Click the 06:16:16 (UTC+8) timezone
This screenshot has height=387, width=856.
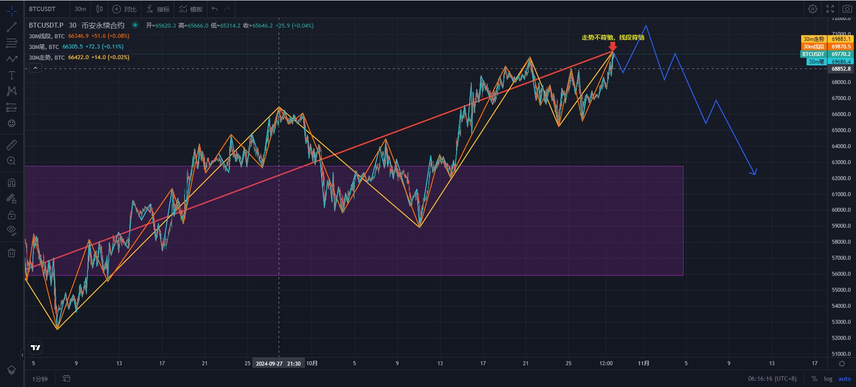pyautogui.click(x=772, y=379)
